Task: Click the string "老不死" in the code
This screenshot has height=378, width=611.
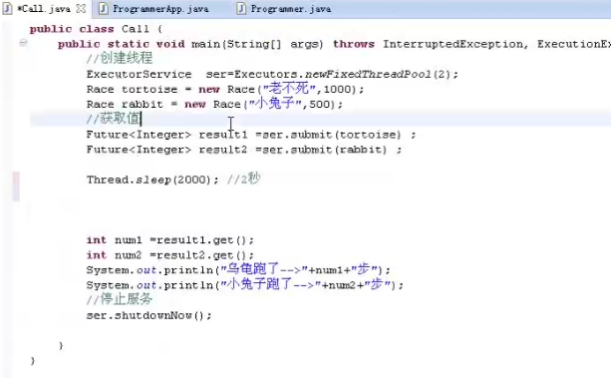Action: coord(289,89)
